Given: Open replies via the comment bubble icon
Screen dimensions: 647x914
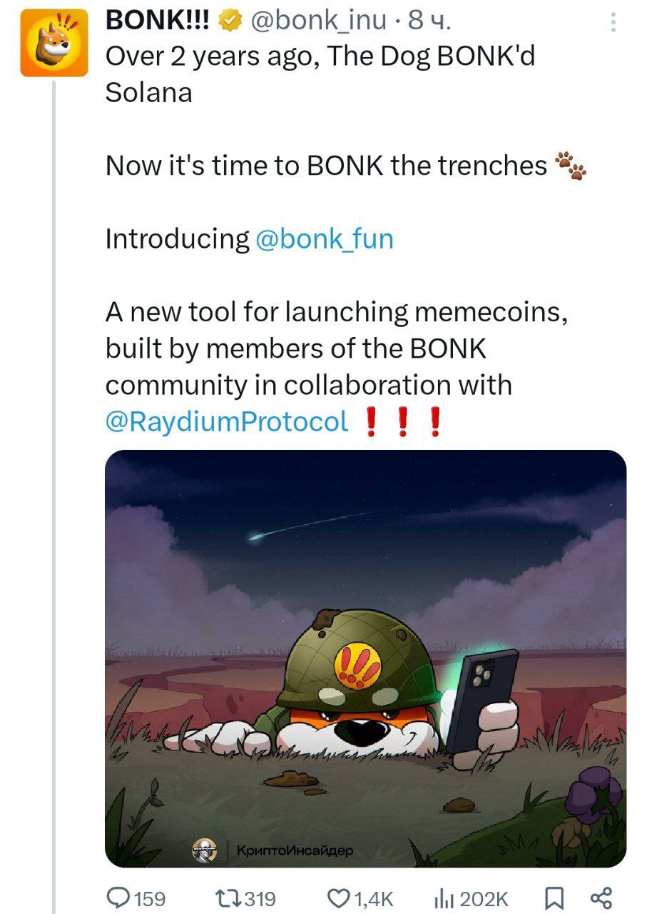Looking at the screenshot, I should [118, 898].
